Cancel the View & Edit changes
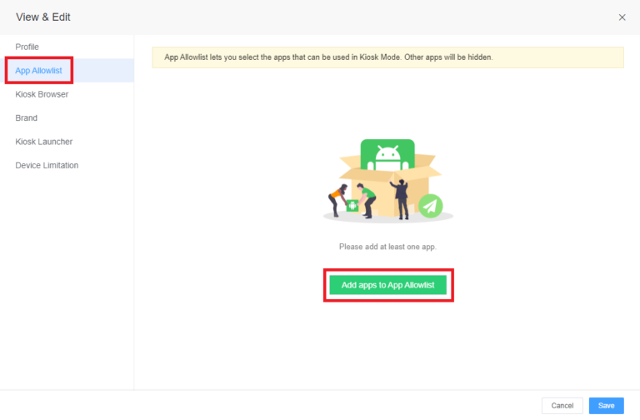Image resolution: width=640 pixels, height=420 pixels. coord(562,406)
